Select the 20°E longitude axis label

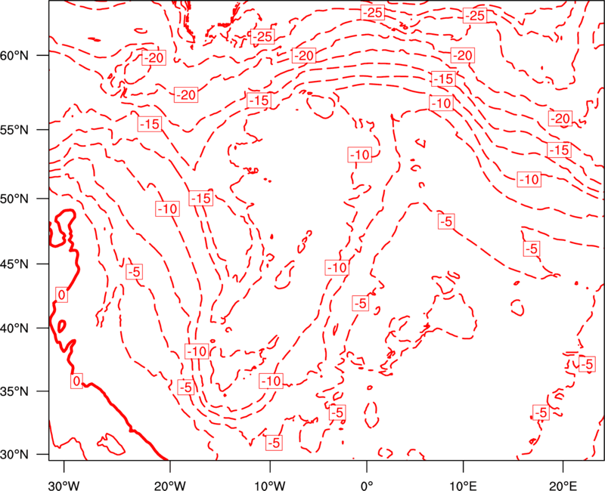(563, 486)
